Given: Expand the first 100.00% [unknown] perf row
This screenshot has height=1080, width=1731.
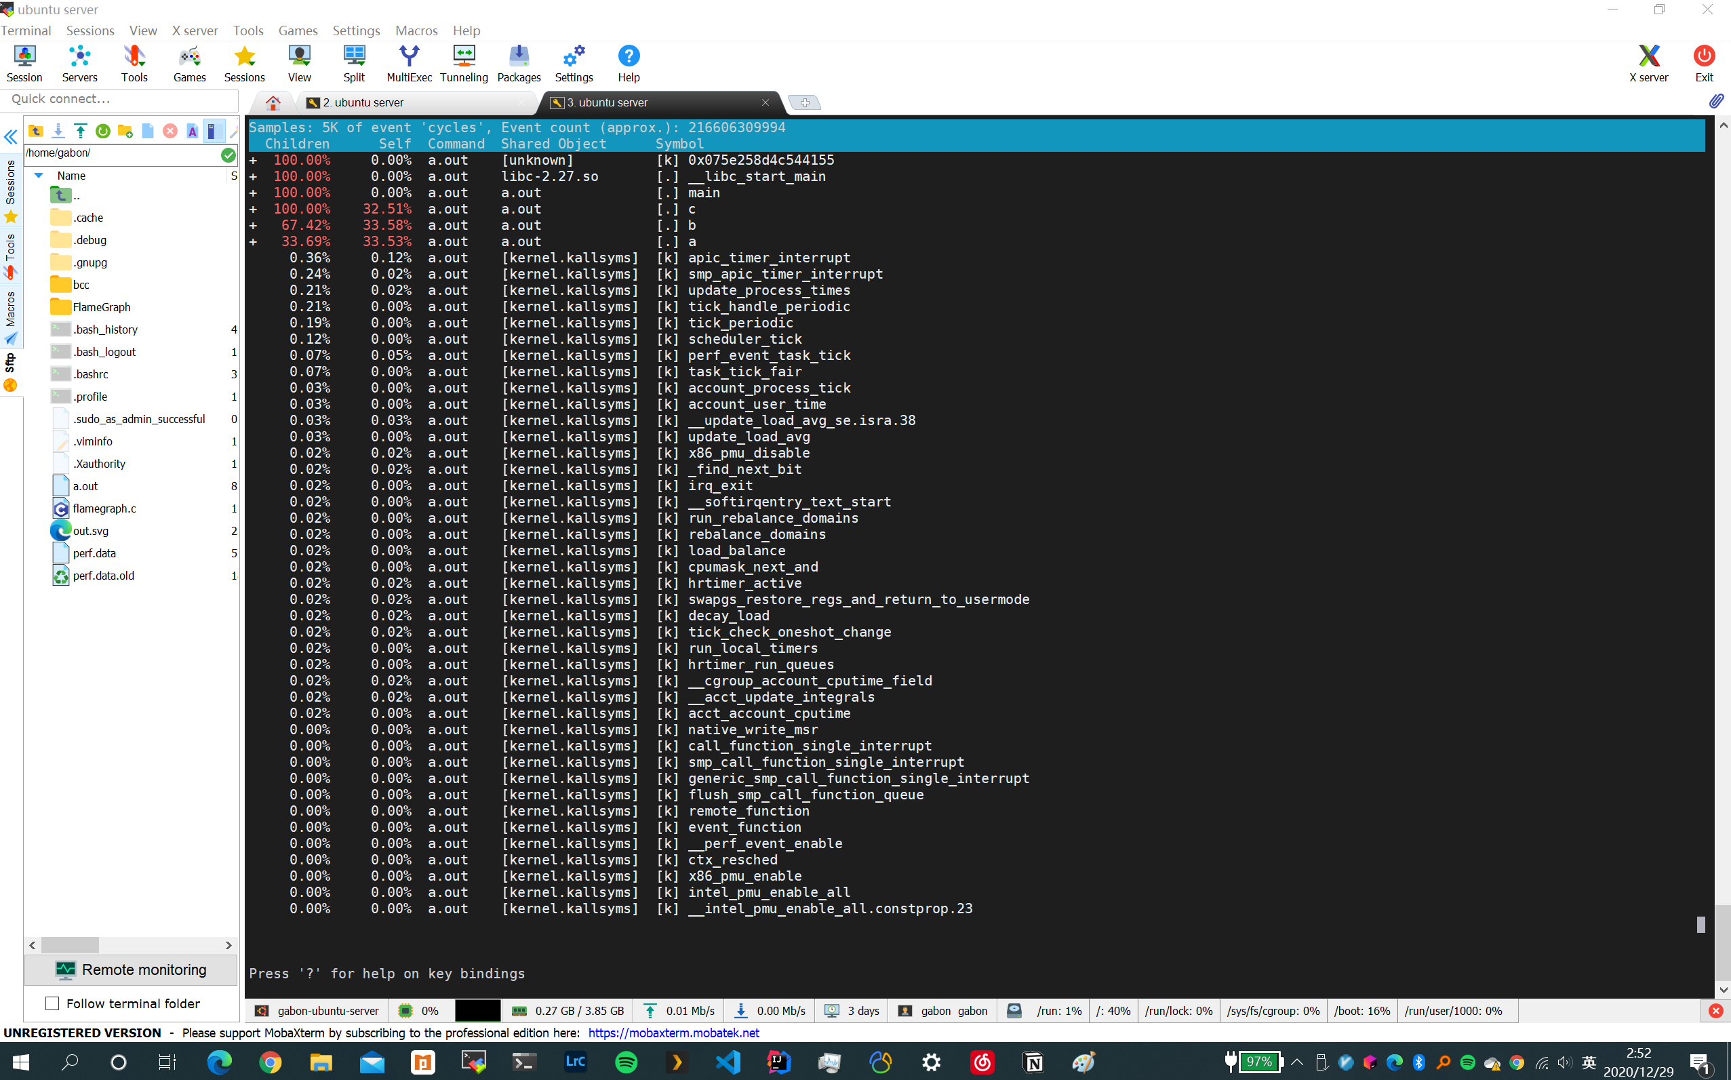Looking at the screenshot, I should 253,161.
